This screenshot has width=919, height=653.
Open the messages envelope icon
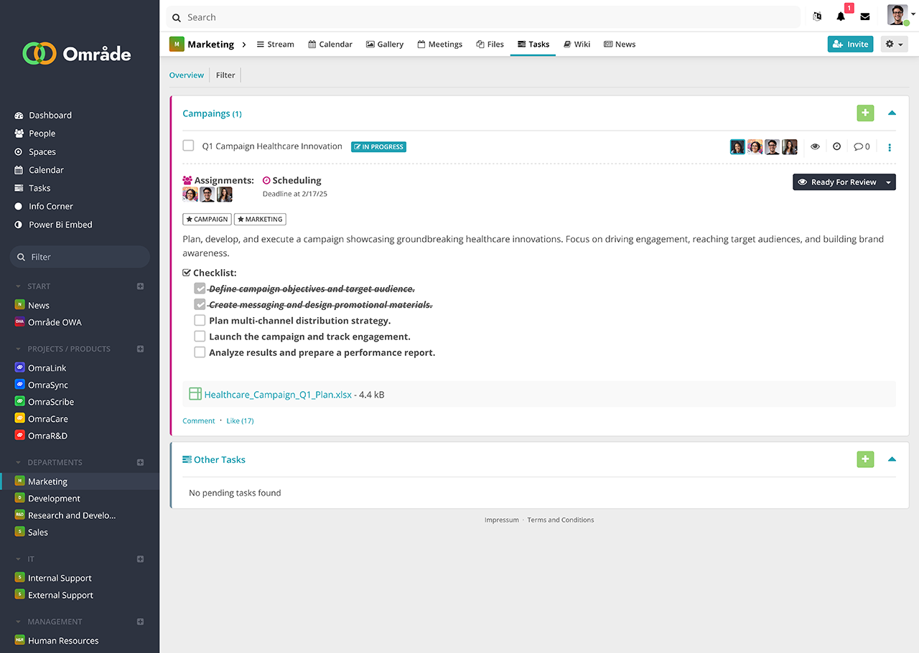(x=865, y=17)
